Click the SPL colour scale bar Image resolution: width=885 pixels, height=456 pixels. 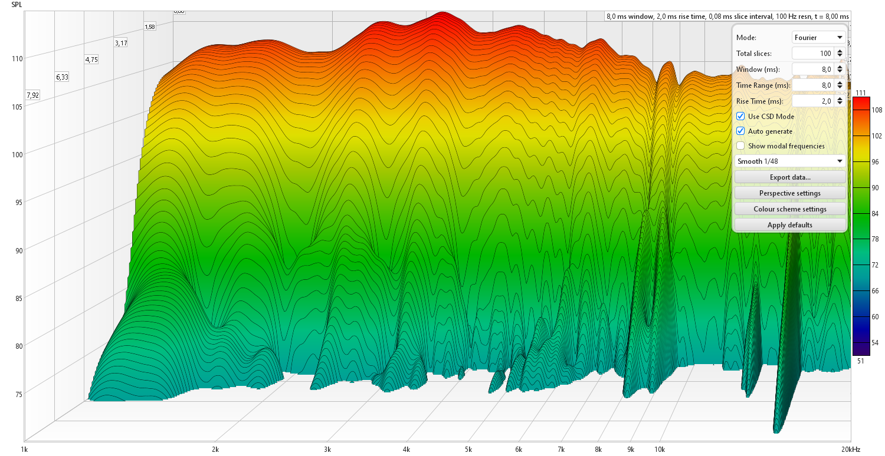tap(860, 226)
